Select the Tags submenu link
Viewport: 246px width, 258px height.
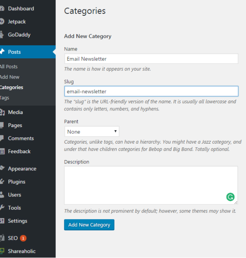[5, 98]
